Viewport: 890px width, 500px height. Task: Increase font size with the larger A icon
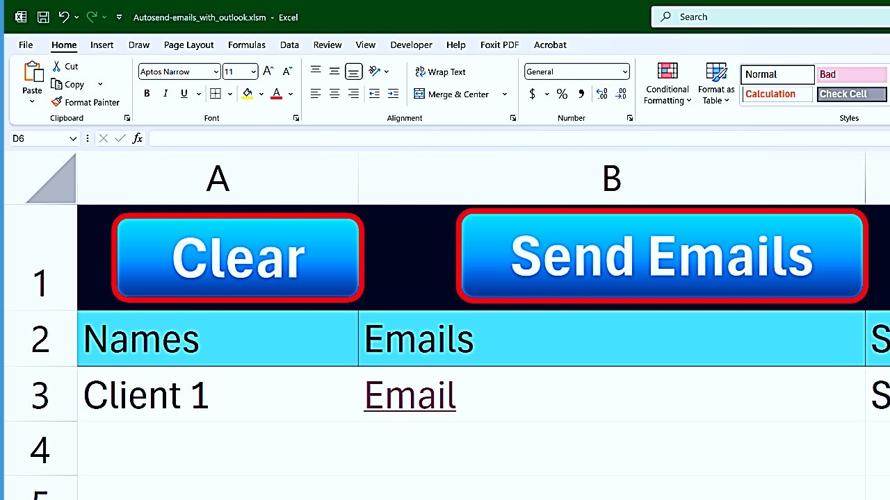pos(268,72)
